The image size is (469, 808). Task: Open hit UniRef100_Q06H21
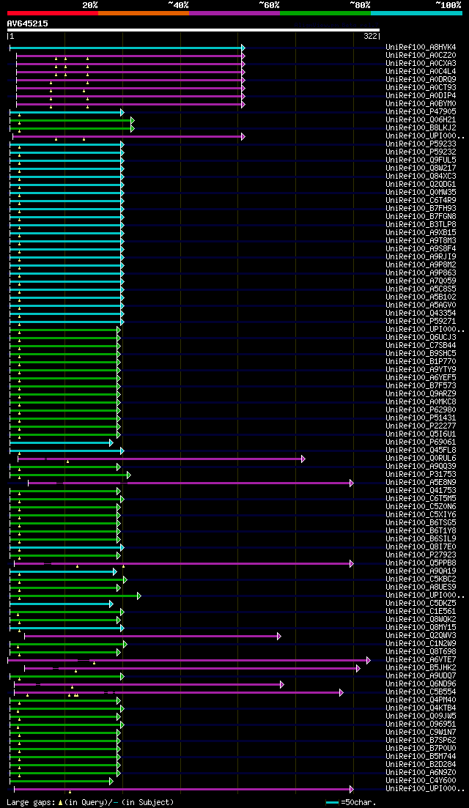pos(421,120)
